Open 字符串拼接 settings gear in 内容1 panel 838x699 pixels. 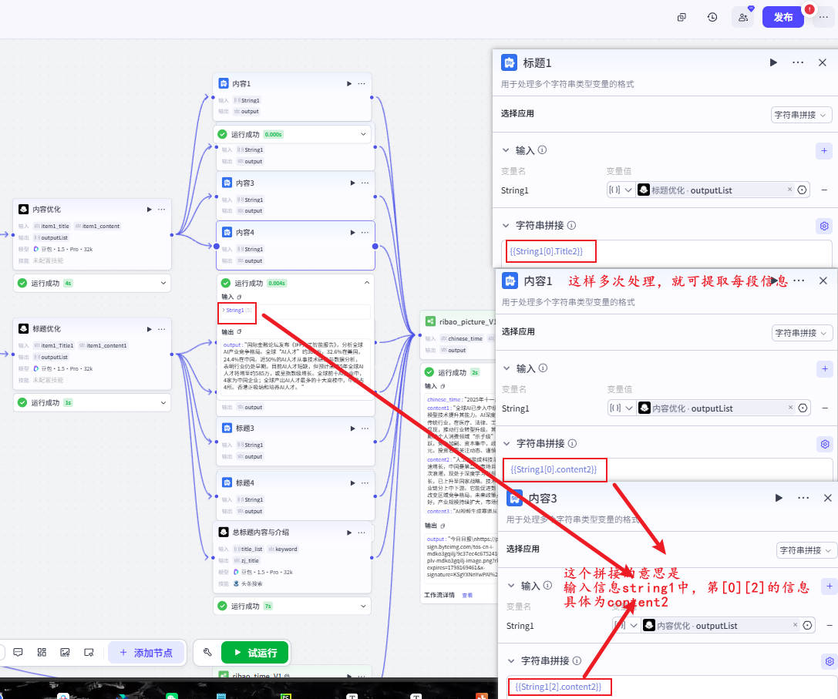(x=825, y=444)
